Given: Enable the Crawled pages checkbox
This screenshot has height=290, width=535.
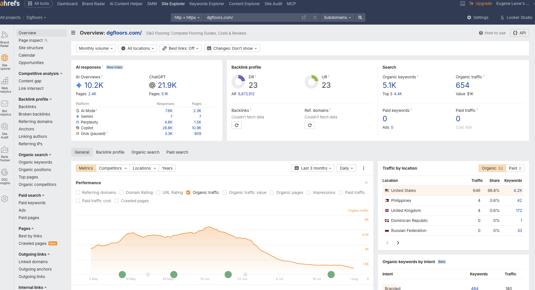Looking at the screenshot, I should pyautogui.click(x=117, y=201).
